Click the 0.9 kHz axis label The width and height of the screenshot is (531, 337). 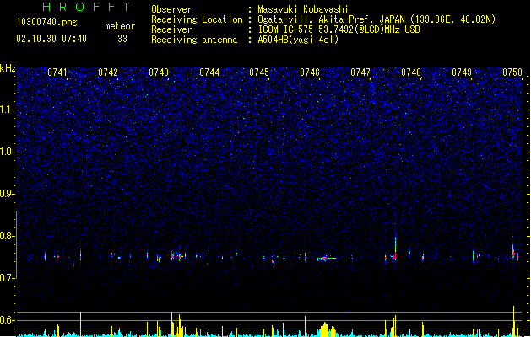[8, 194]
